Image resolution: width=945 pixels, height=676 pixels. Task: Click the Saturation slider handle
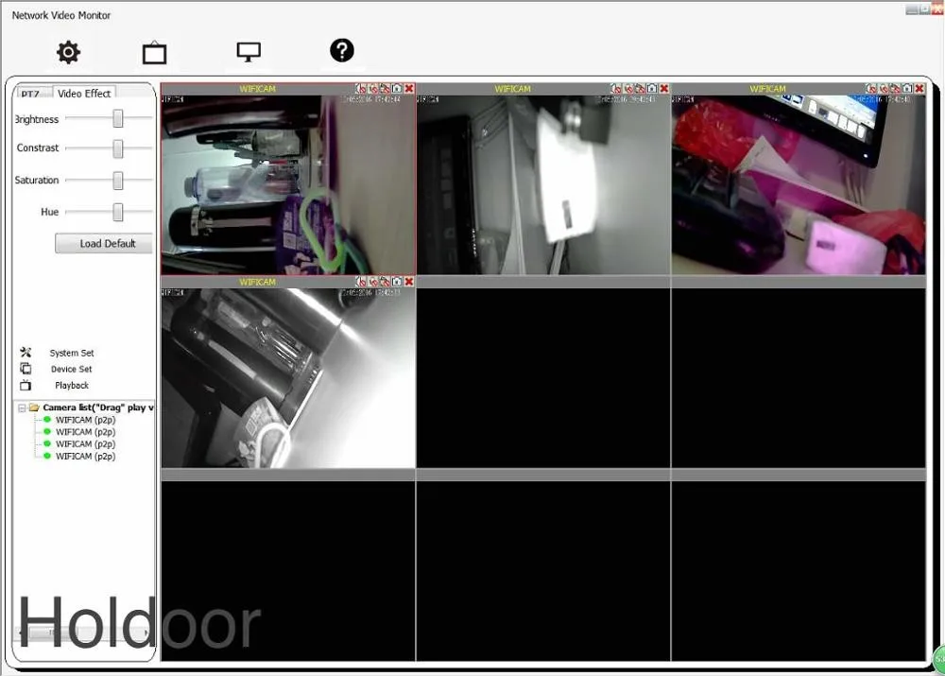(118, 180)
